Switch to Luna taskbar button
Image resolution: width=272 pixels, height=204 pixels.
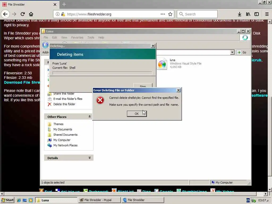pyautogui.click(x=56, y=200)
